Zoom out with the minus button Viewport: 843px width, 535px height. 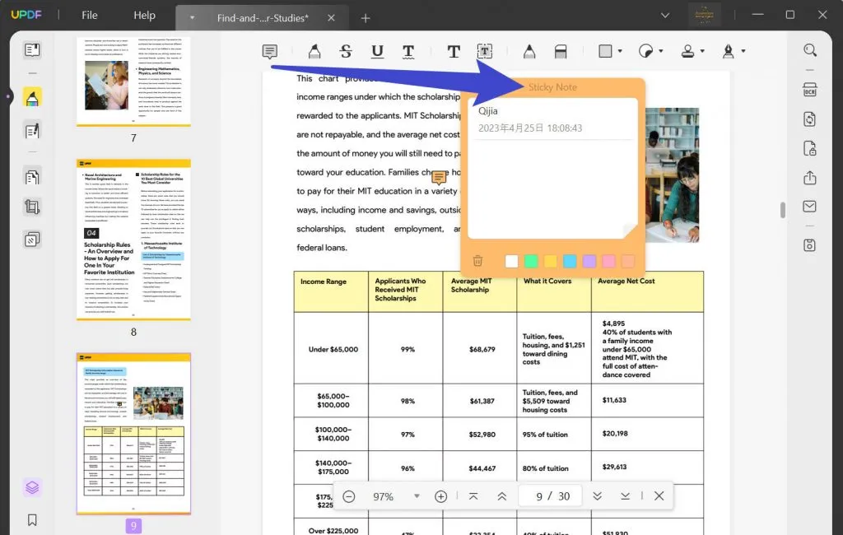click(x=348, y=496)
